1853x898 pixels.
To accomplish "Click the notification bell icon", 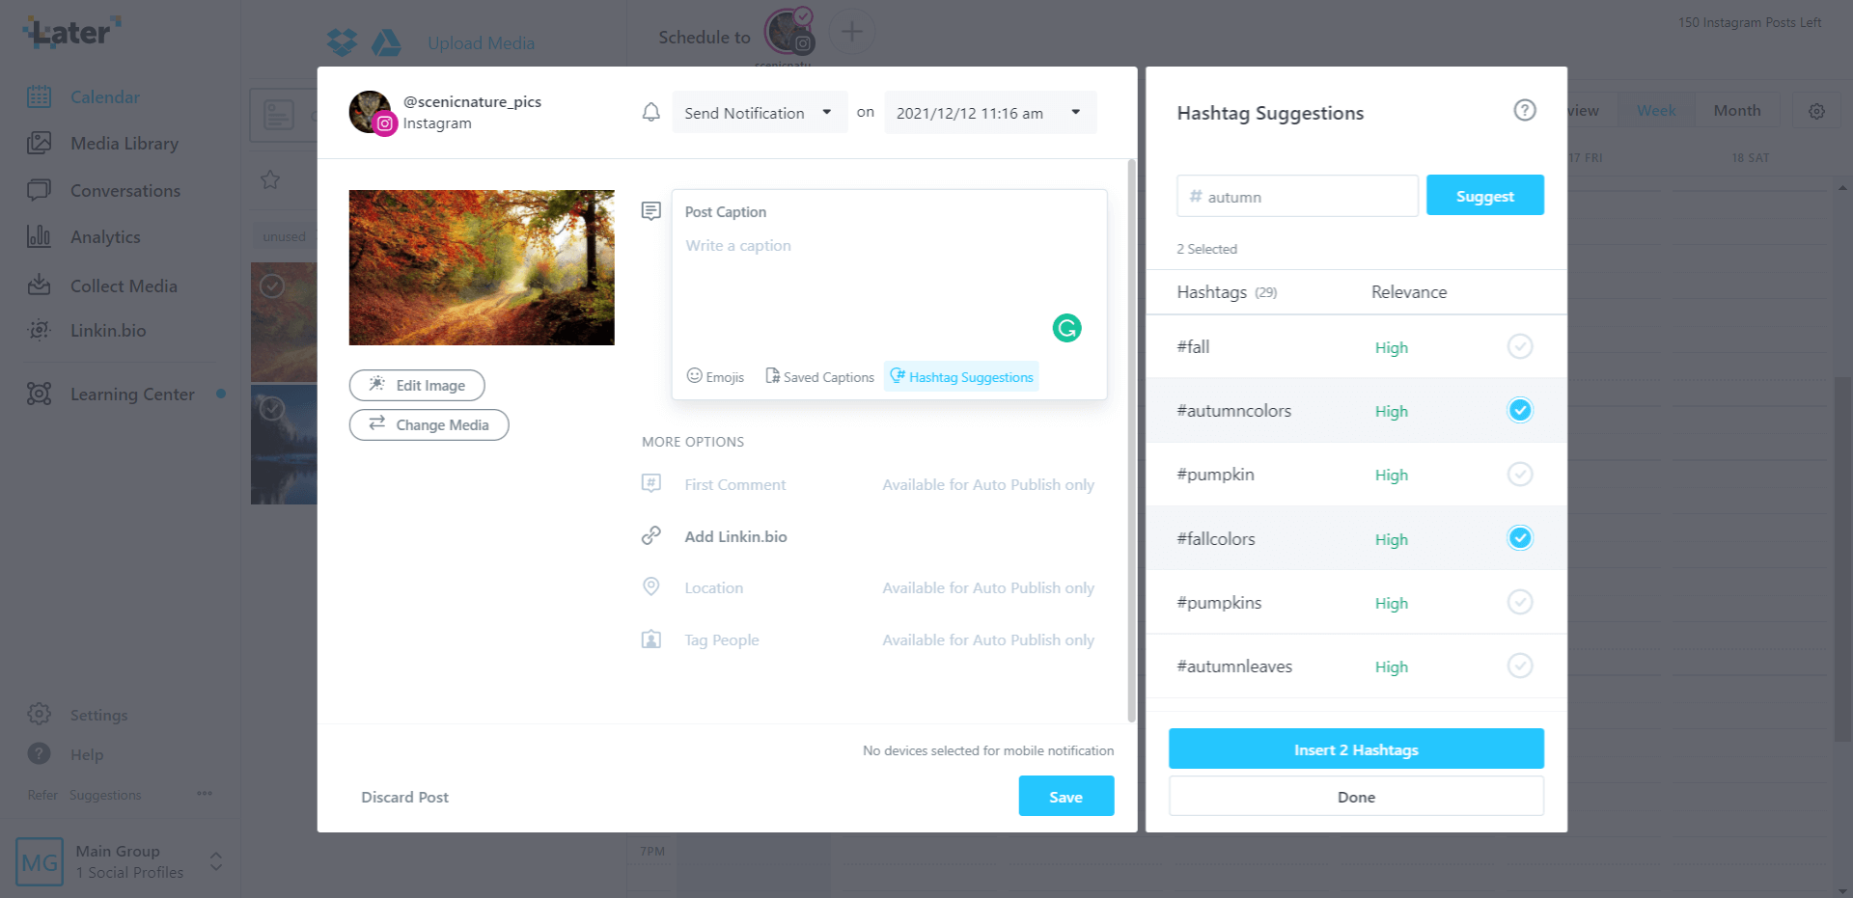I will click(x=651, y=113).
